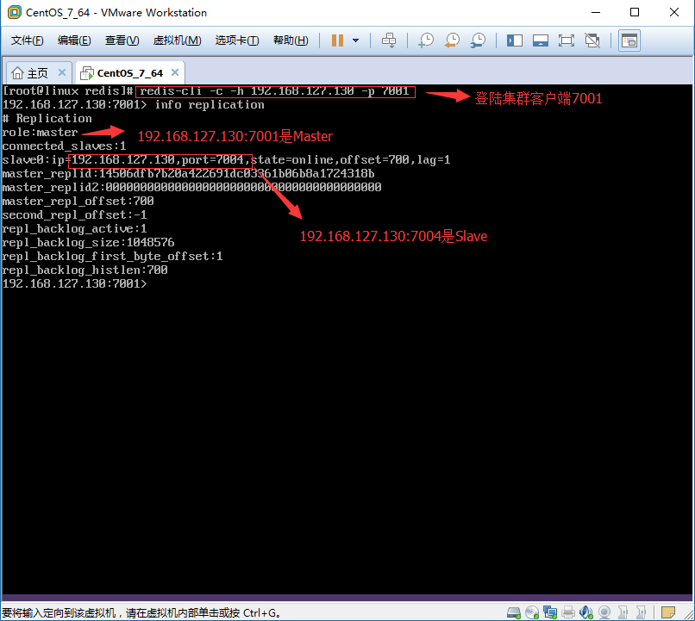695x621 pixels.
Task: Open the 文件(F) menu
Action: click(27, 40)
